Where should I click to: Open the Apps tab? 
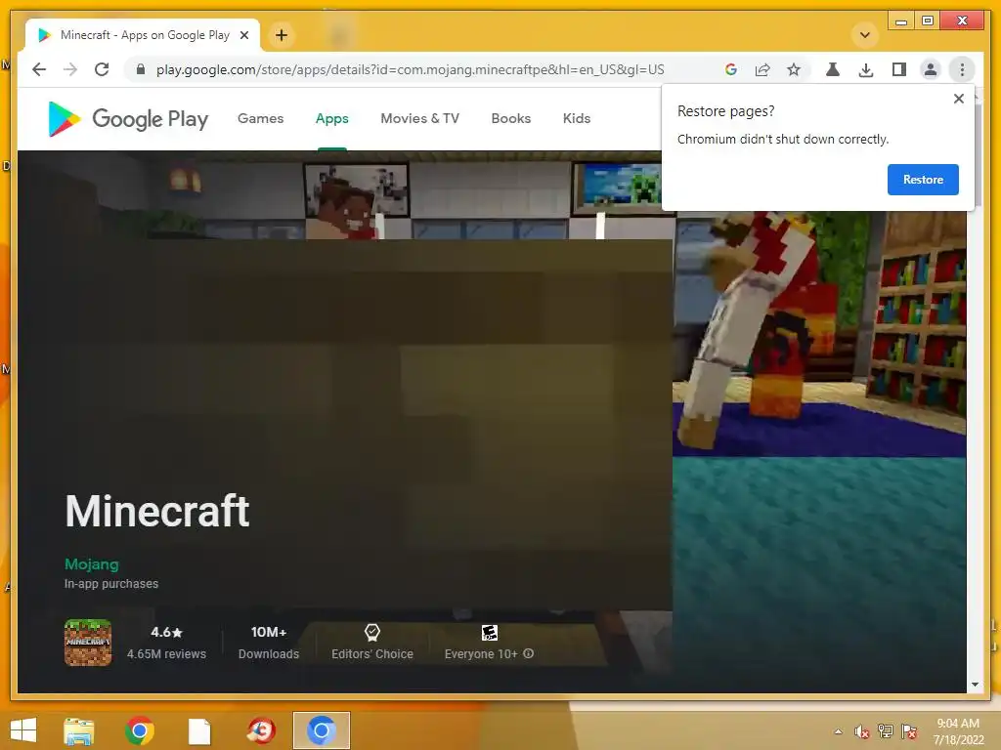[x=332, y=118]
